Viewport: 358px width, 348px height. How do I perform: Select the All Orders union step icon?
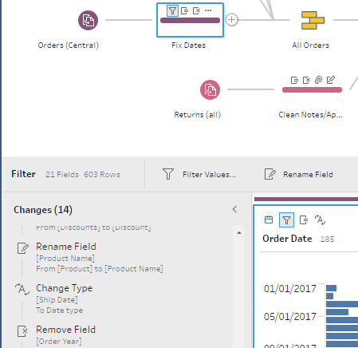[x=313, y=20]
